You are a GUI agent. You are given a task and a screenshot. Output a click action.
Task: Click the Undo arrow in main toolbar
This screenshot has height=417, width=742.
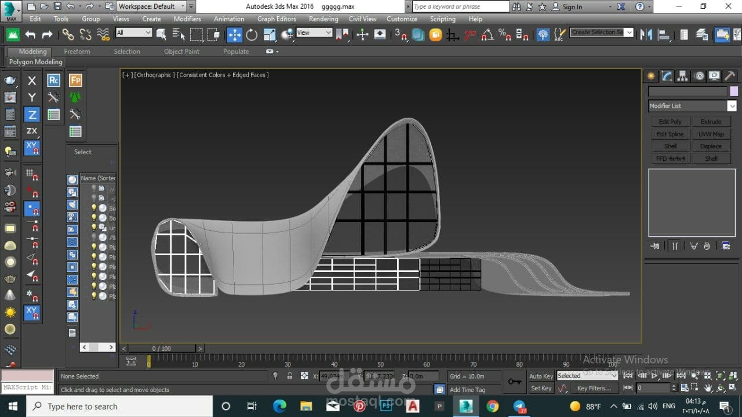(30, 35)
